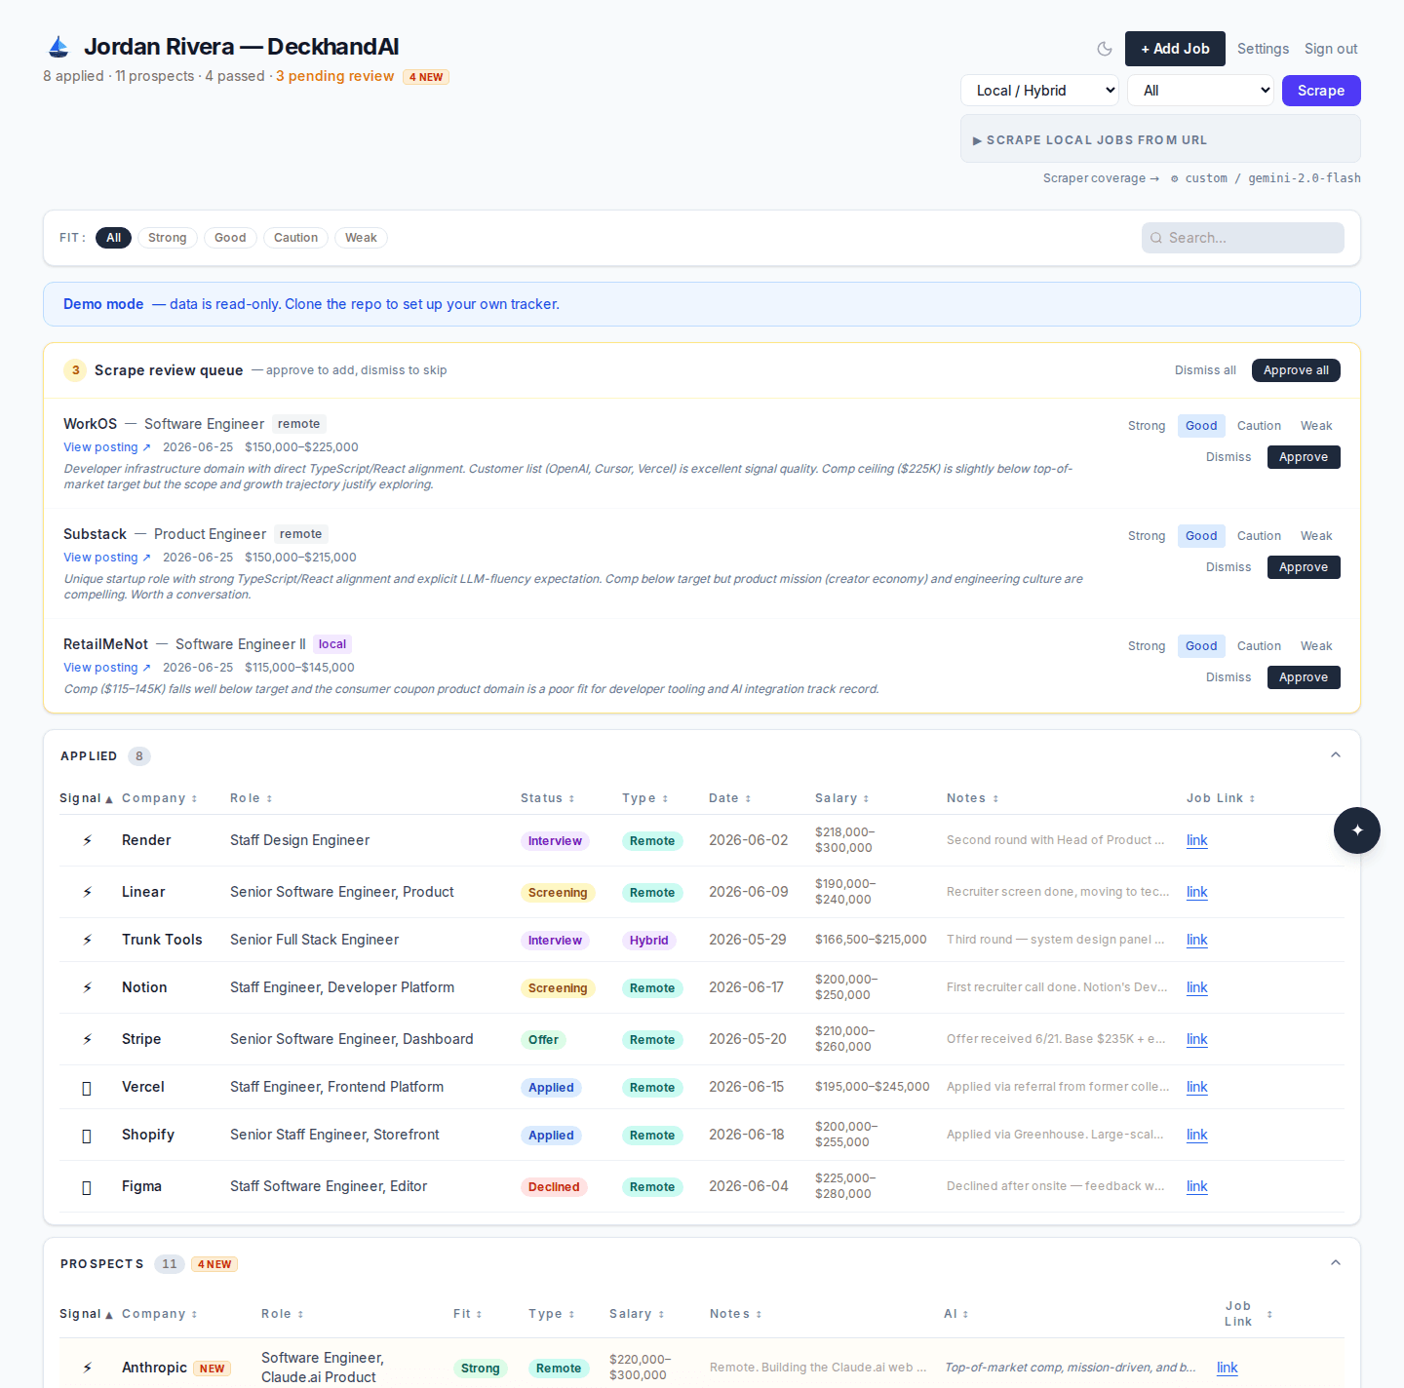Sort Prospects table by Type
1404x1388 pixels.
coord(552,1314)
